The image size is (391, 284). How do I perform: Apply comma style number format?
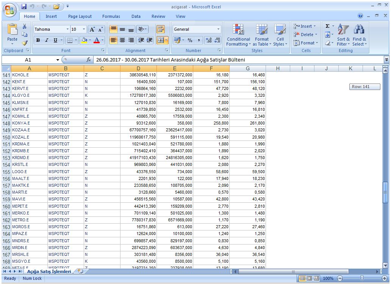[x=199, y=40]
